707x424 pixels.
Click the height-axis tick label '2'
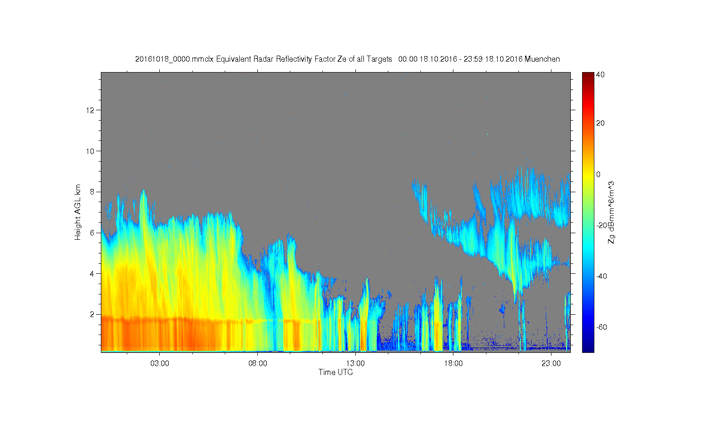click(93, 314)
